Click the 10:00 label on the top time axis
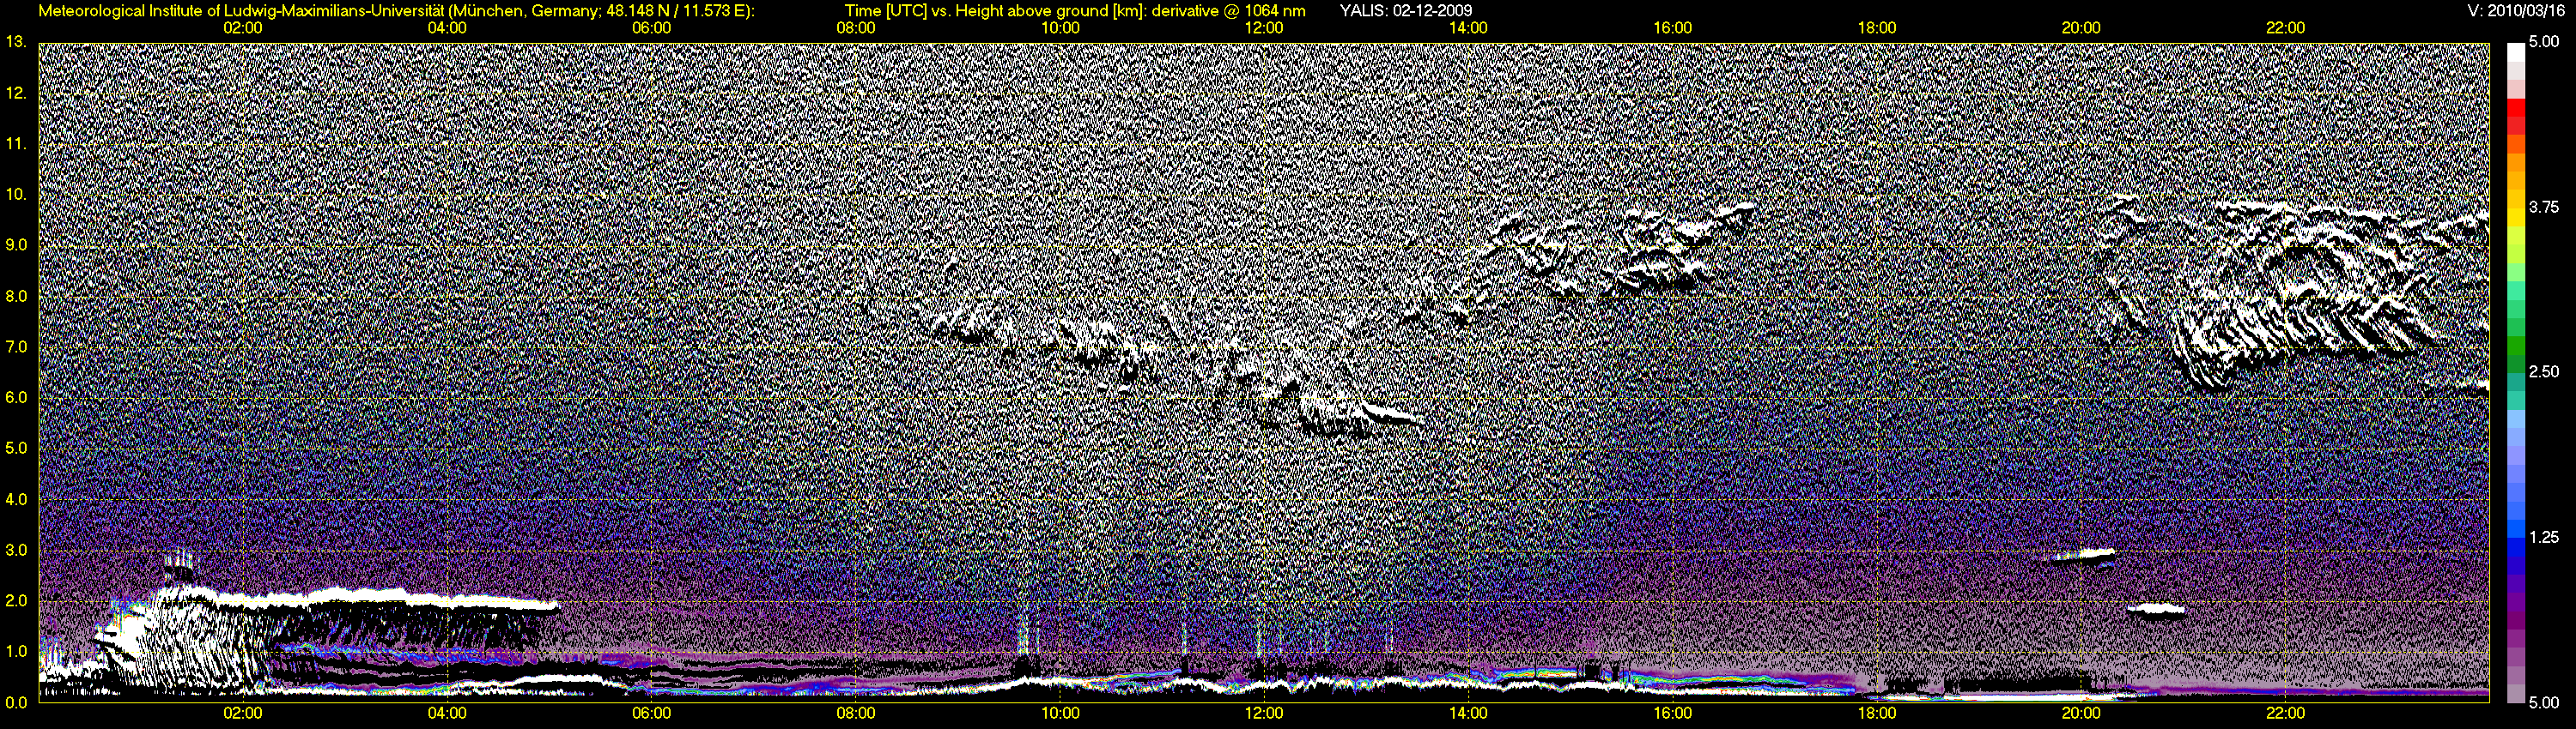 (x=1060, y=28)
